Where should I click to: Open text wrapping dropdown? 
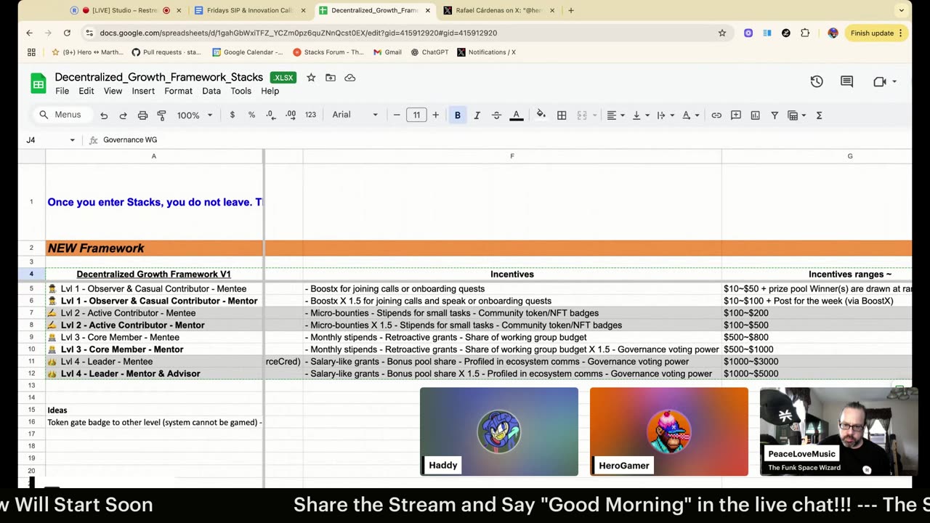[665, 115]
